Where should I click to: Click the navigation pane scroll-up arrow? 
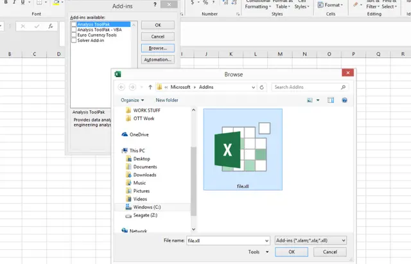click(193, 110)
